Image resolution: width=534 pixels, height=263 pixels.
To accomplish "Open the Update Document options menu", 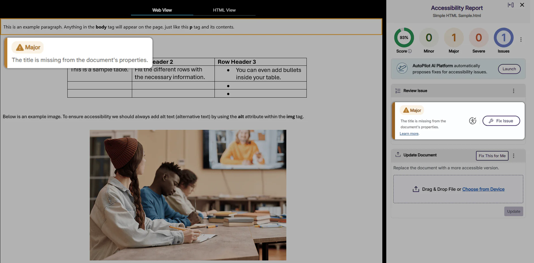I will click(x=514, y=155).
